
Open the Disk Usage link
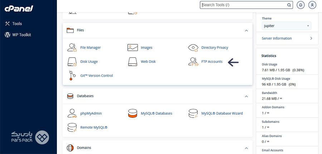tap(89, 61)
